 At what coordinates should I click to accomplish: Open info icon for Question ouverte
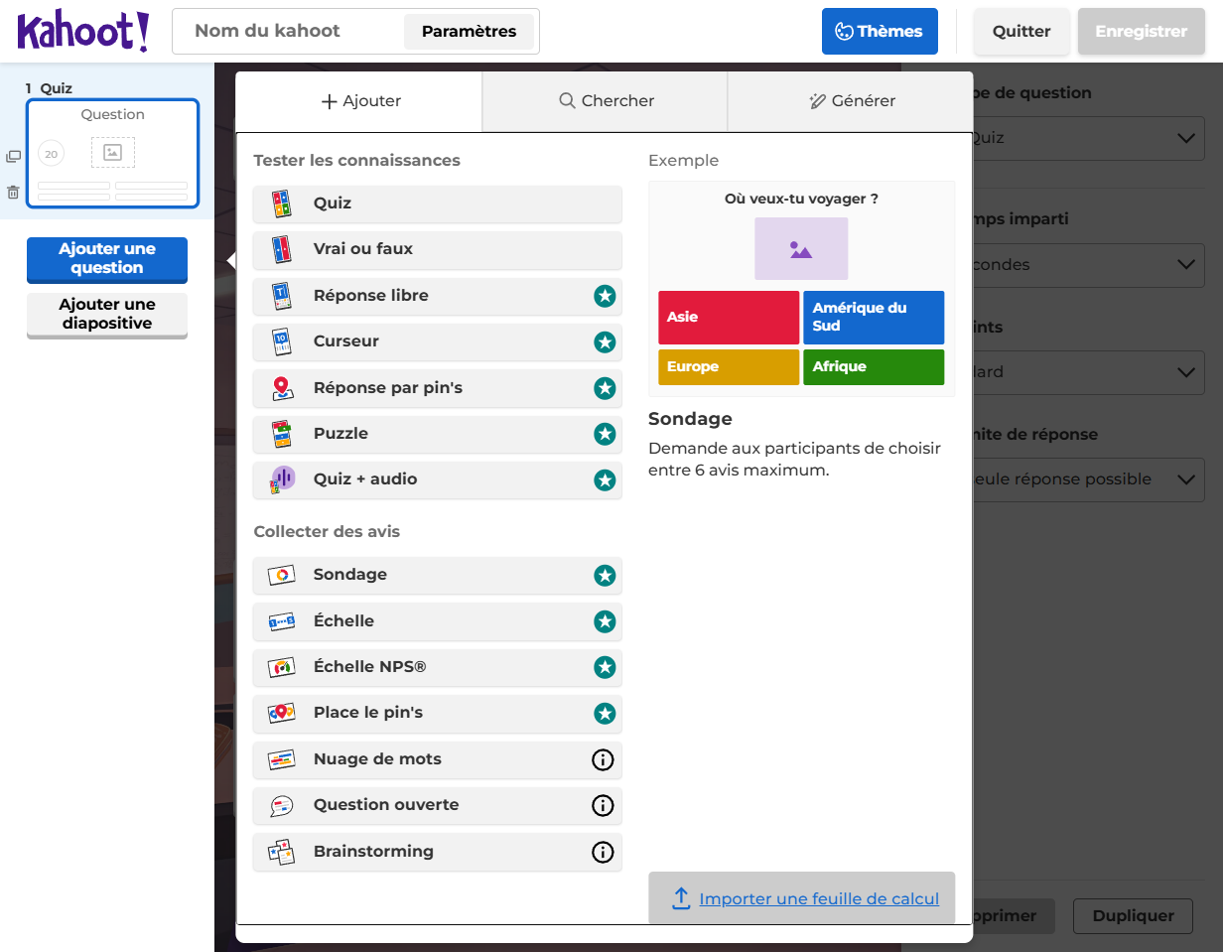[x=603, y=805]
